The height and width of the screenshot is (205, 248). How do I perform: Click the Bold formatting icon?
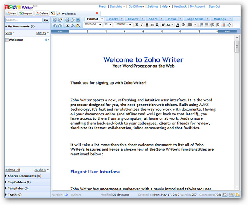pyautogui.click(x=137, y=25)
